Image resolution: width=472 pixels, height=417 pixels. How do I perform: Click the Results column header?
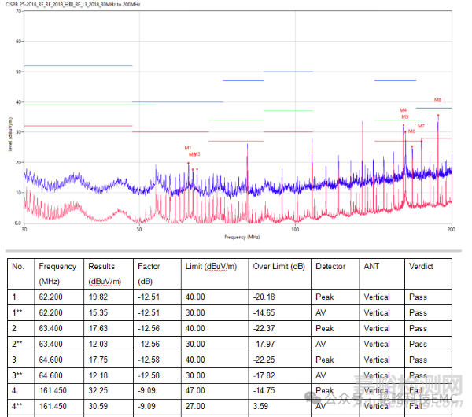(x=101, y=266)
